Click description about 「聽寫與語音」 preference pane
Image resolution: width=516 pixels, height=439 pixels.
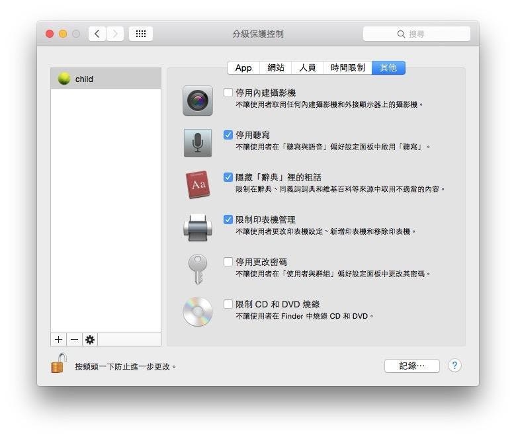point(333,147)
